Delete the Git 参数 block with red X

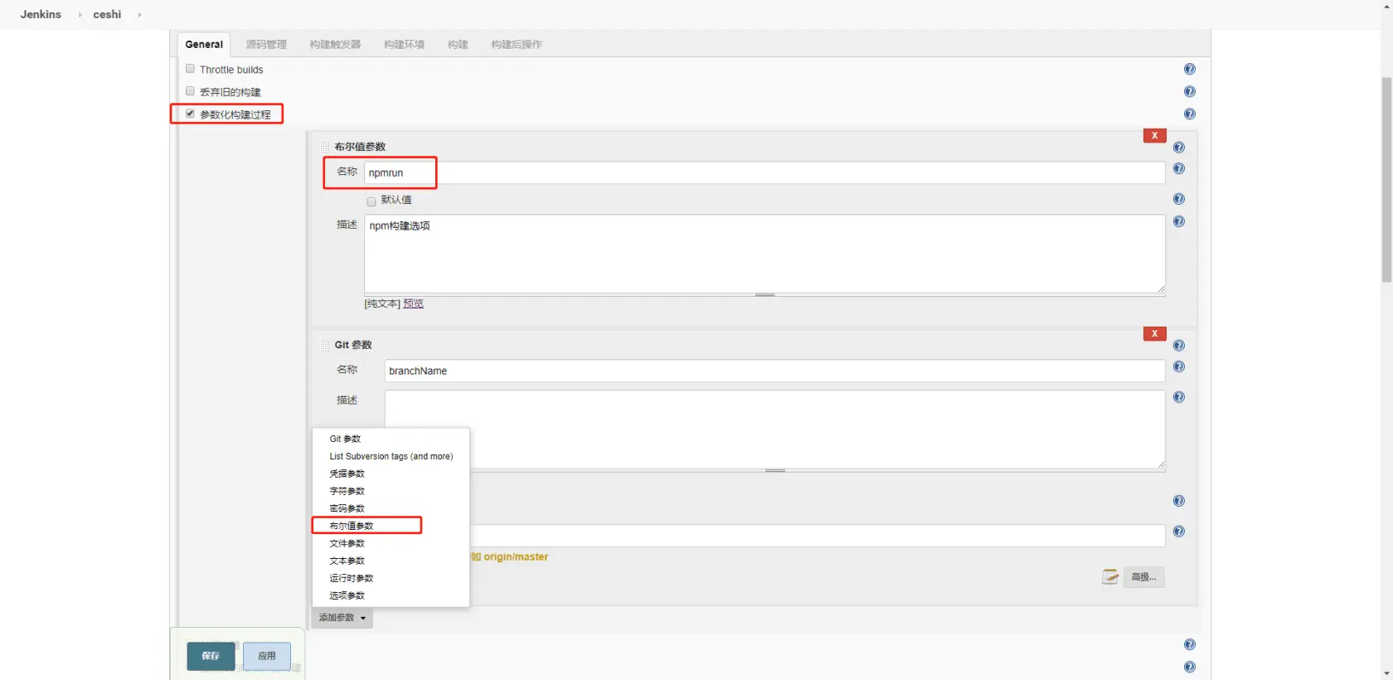point(1154,334)
